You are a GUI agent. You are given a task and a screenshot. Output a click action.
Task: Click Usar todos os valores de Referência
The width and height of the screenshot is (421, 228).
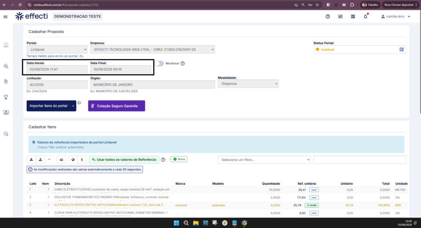click(124, 159)
